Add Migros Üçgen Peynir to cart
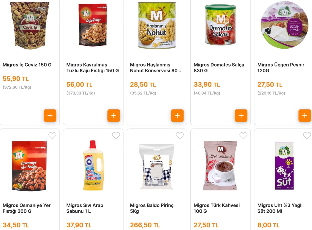The width and height of the screenshot is (312, 230). [305, 116]
